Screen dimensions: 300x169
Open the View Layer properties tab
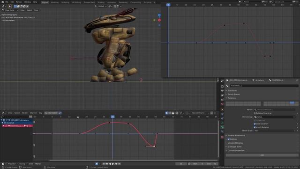222,95
